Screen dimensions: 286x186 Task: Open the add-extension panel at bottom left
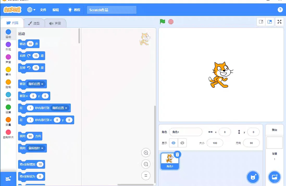coord(8,179)
